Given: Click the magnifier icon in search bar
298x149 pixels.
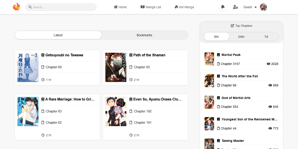Looking at the screenshot, I should point(30,7).
